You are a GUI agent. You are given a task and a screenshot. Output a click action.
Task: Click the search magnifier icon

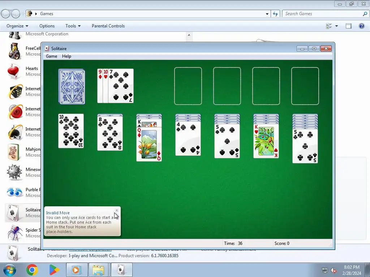coord(365,14)
